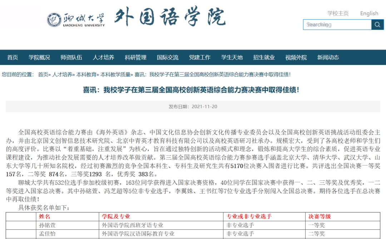The height and width of the screenshot is (239, 386).
Task: Open the 新闻动态 navigation item
Action: [x=328, y=57]
